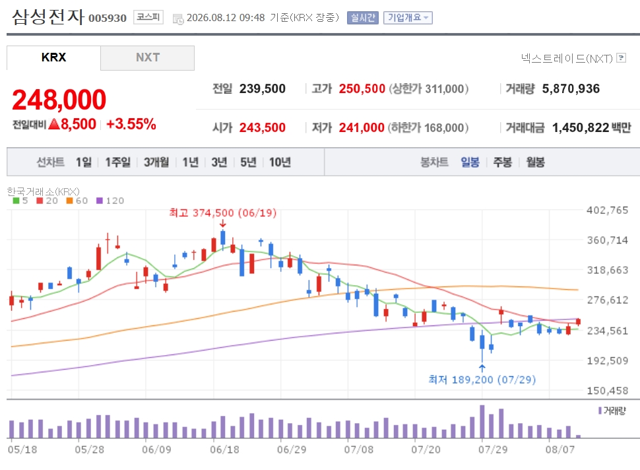Viewport: 640px width, 470px height.
Task: Choose the 10년 line chart range
Action: tap(280, 162)
